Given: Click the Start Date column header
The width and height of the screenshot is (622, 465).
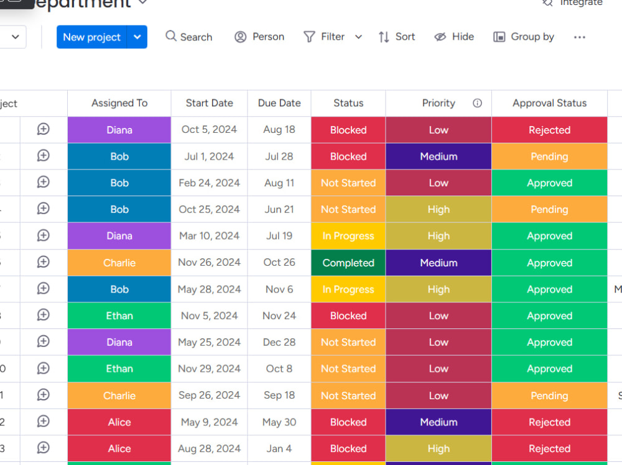Looking at the screenshot, I should pos(209,104).
